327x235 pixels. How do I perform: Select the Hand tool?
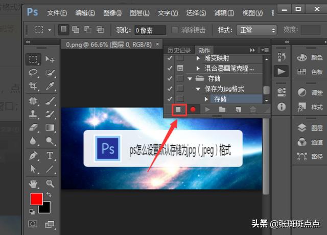point(34,183)
